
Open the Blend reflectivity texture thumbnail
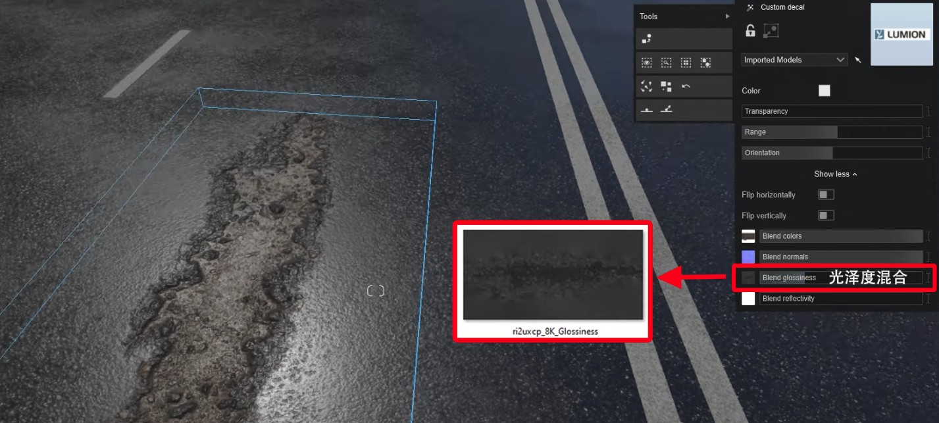(748, 299)
